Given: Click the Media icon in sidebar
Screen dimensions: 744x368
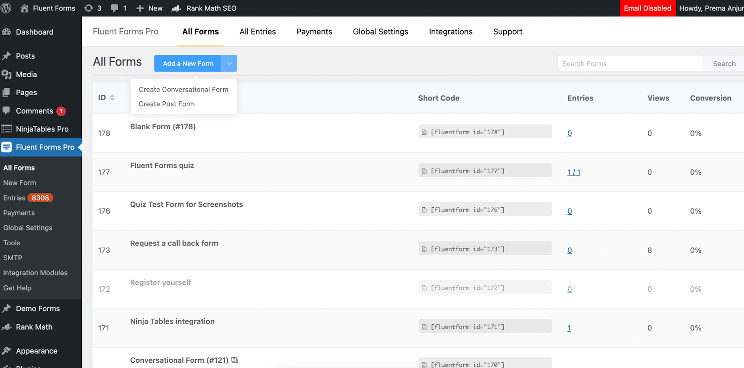Looking at the screenshot, I should pyautogui.click(x=7, y=74).
